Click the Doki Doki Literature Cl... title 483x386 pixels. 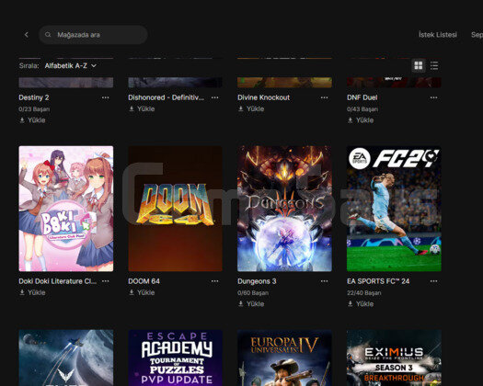click(58, 281)
